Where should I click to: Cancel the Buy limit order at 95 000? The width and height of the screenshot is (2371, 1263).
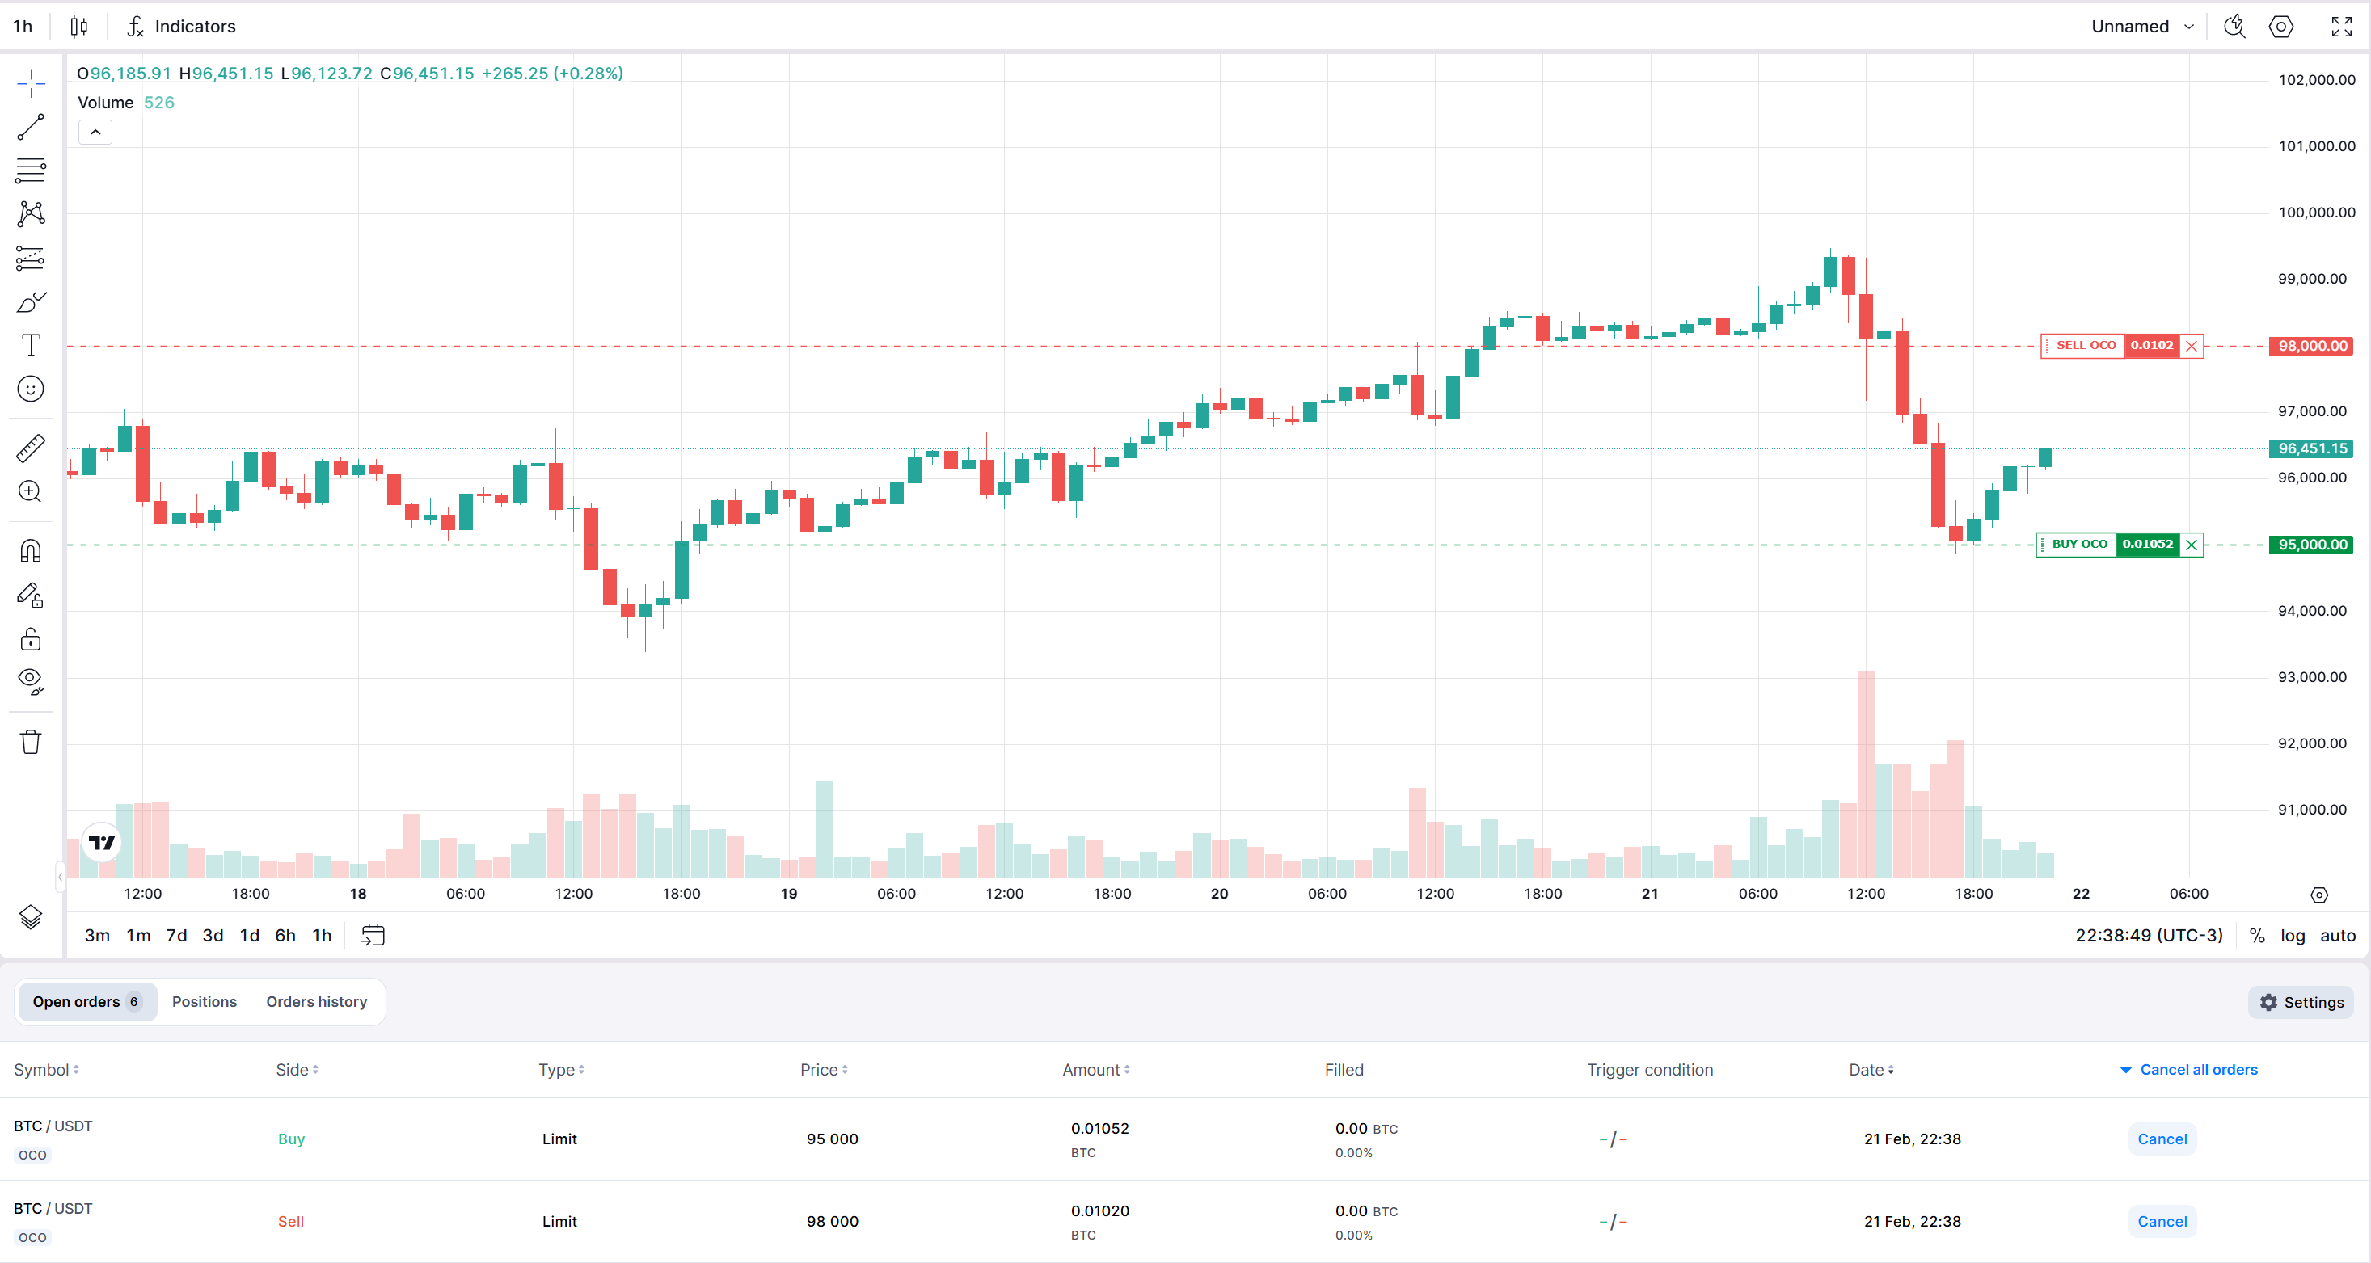click(x=2162, y=1139)
